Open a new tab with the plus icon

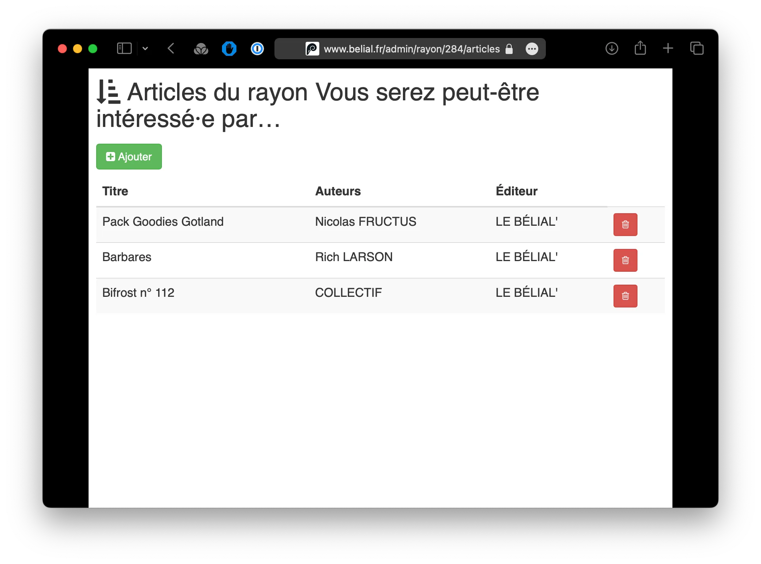click(x=668, y=49)
